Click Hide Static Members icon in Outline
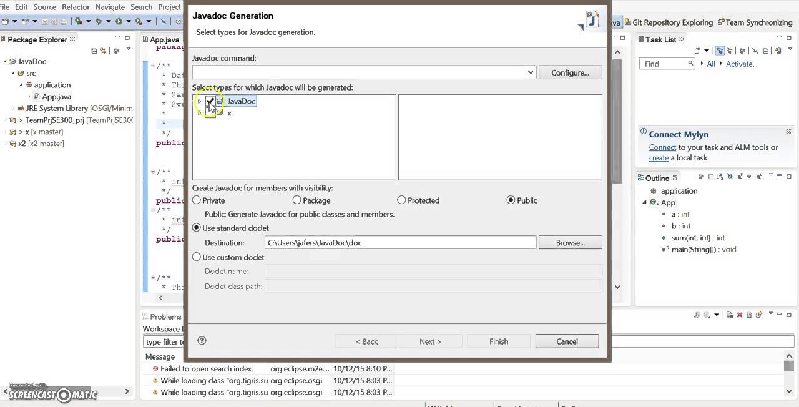Viewport: 799px width, 407px height. pyautogui.click(x=740, y=177)
